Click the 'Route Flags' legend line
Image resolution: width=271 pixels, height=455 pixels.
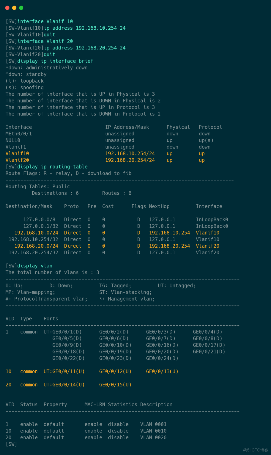pos(69,173)
